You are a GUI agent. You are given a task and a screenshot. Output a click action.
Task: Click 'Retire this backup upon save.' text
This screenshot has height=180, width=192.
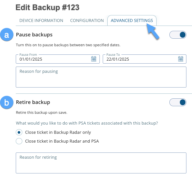tap(41, 112)
